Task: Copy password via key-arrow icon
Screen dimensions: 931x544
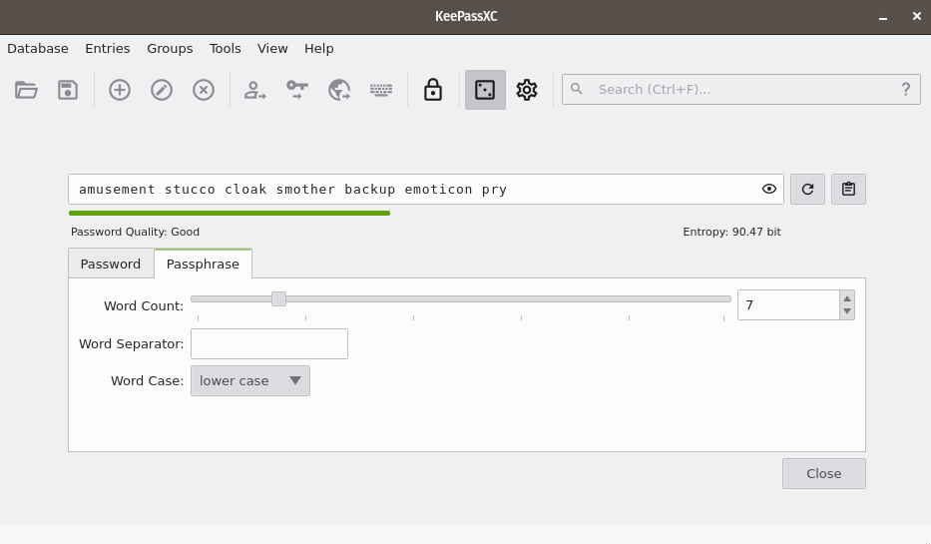Action: click(297, 90)
